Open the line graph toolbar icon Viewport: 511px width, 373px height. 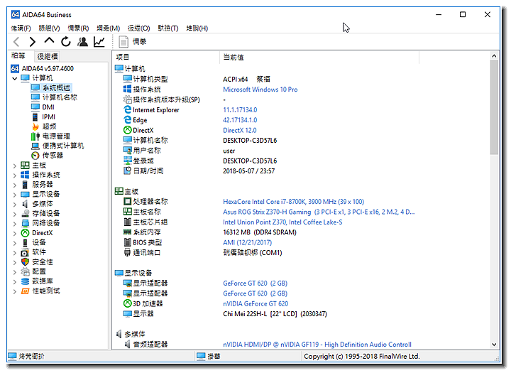click(99, 42)
